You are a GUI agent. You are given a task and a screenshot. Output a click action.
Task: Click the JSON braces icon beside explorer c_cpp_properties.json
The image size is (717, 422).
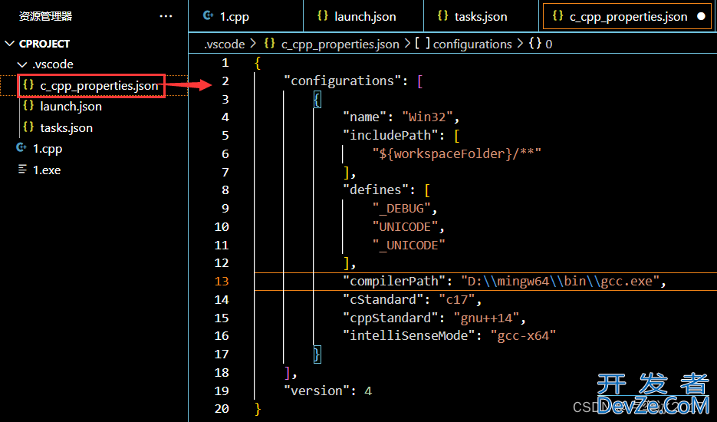tap(28, 84)
